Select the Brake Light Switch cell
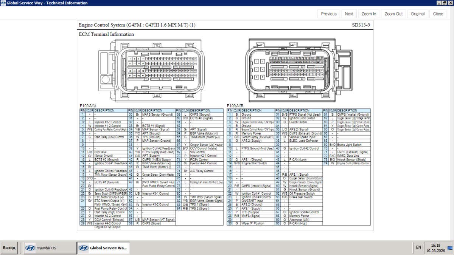 click(353, 145)
